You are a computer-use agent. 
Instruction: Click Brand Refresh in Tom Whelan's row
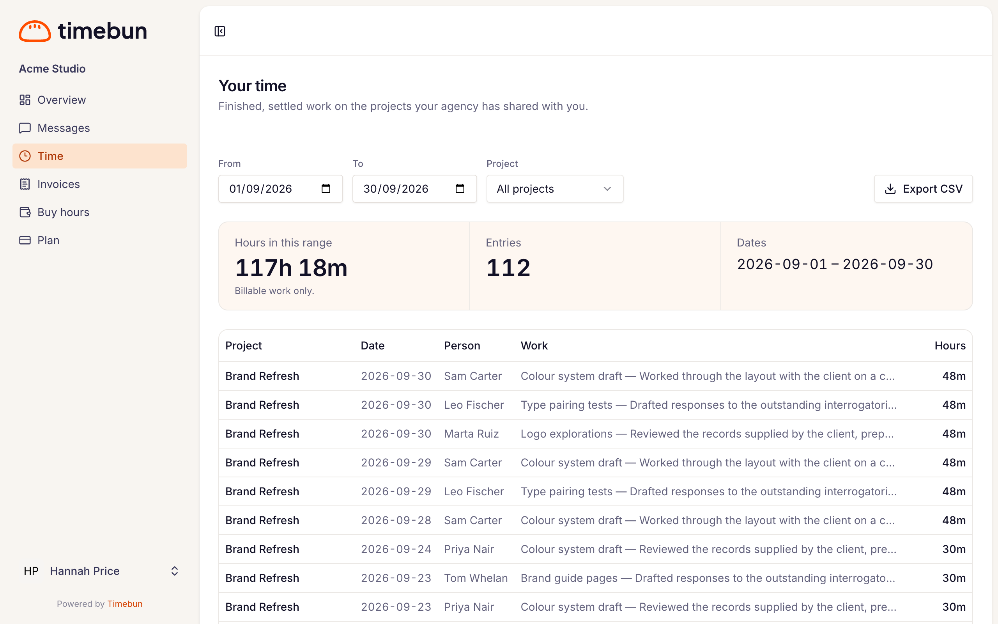tap(262, 578)
